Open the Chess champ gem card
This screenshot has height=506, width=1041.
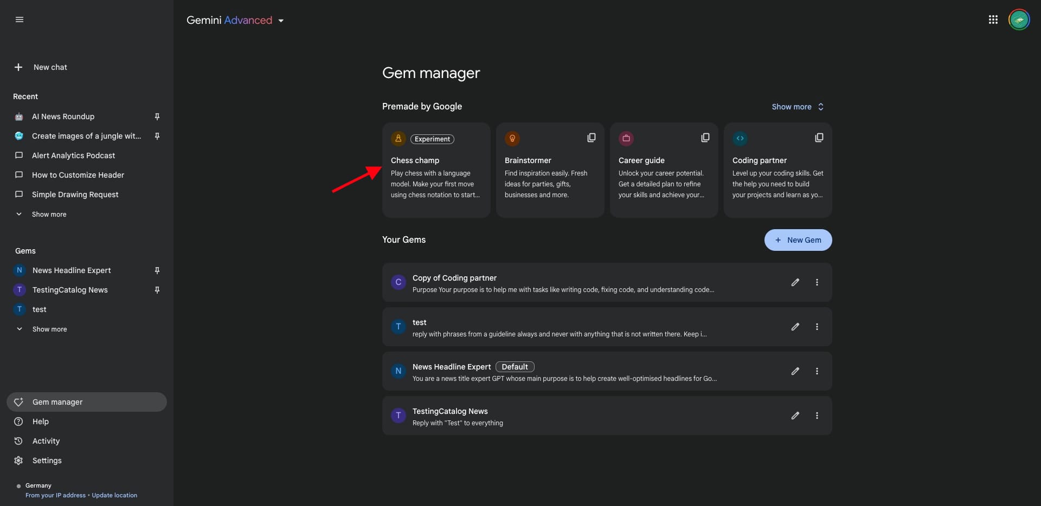(436, 170)
